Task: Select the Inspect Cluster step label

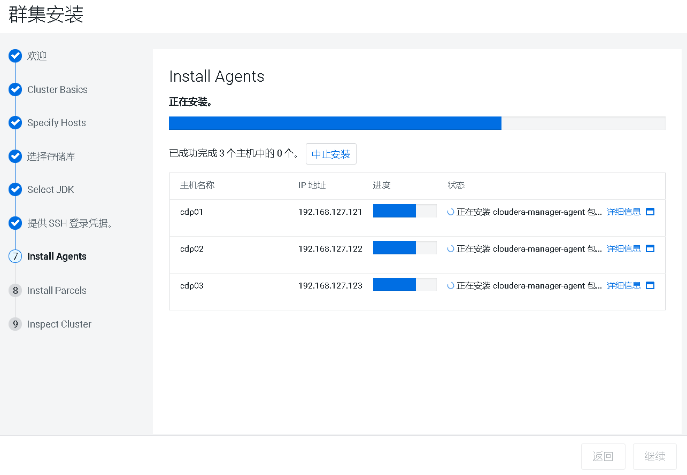Action: click(59, 324)
